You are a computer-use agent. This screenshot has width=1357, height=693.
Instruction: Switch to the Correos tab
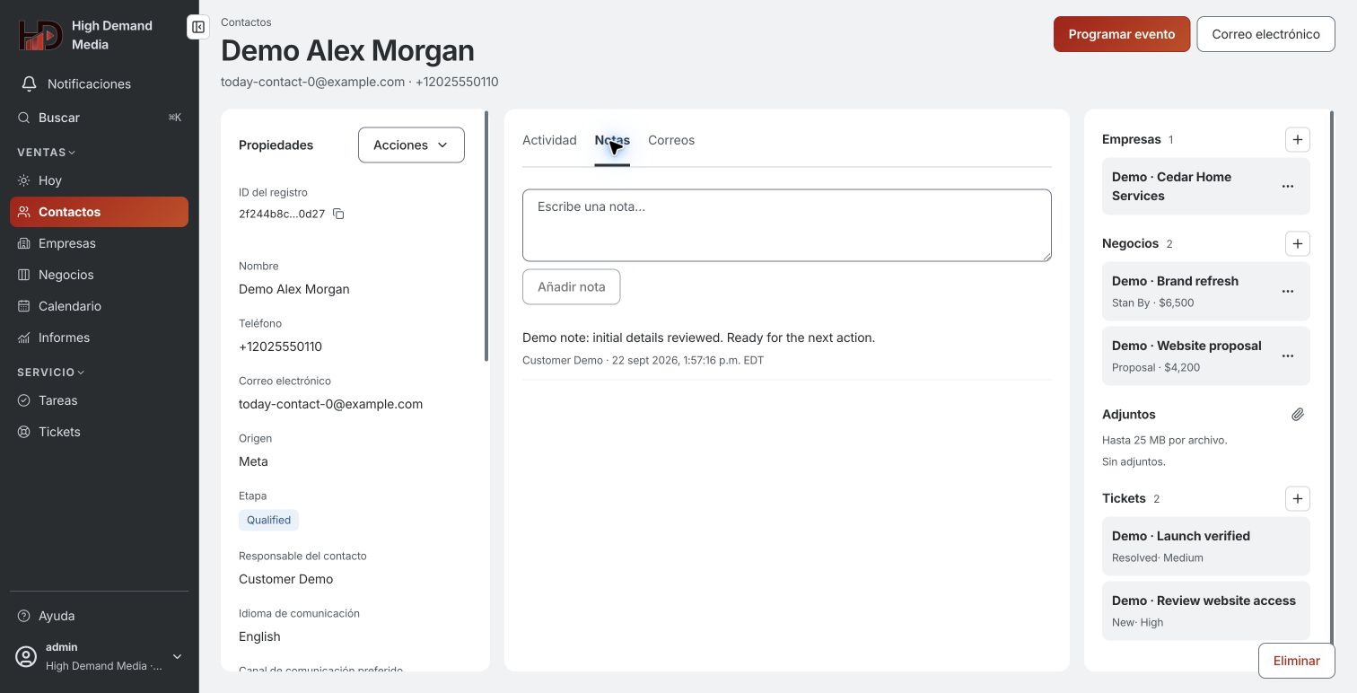pyautogui.click(x=671, y=140)
